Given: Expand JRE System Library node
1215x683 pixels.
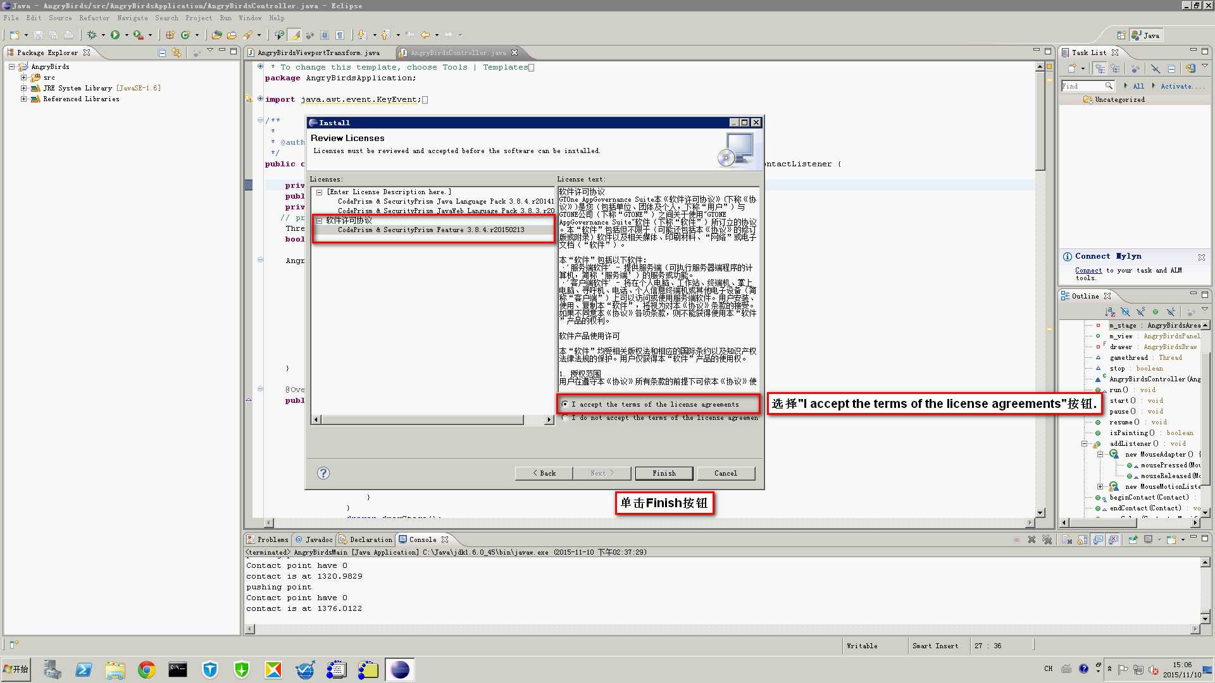Looking at the screenshot, I should tap(23, 89).
